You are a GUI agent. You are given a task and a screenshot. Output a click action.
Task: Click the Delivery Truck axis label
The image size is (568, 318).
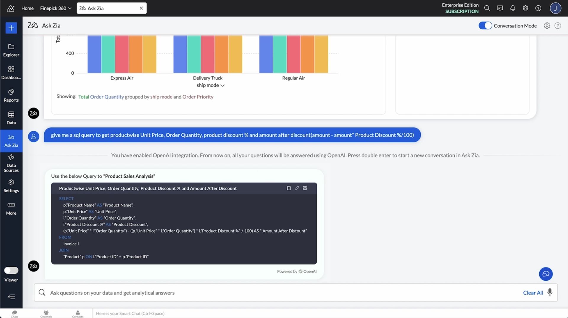[x=208, y=78]
